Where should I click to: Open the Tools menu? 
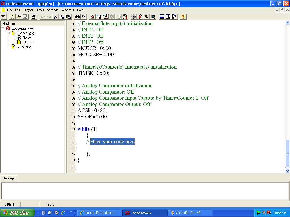(x=40, y=10)
